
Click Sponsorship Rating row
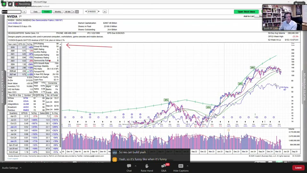[x=46, y=61]
